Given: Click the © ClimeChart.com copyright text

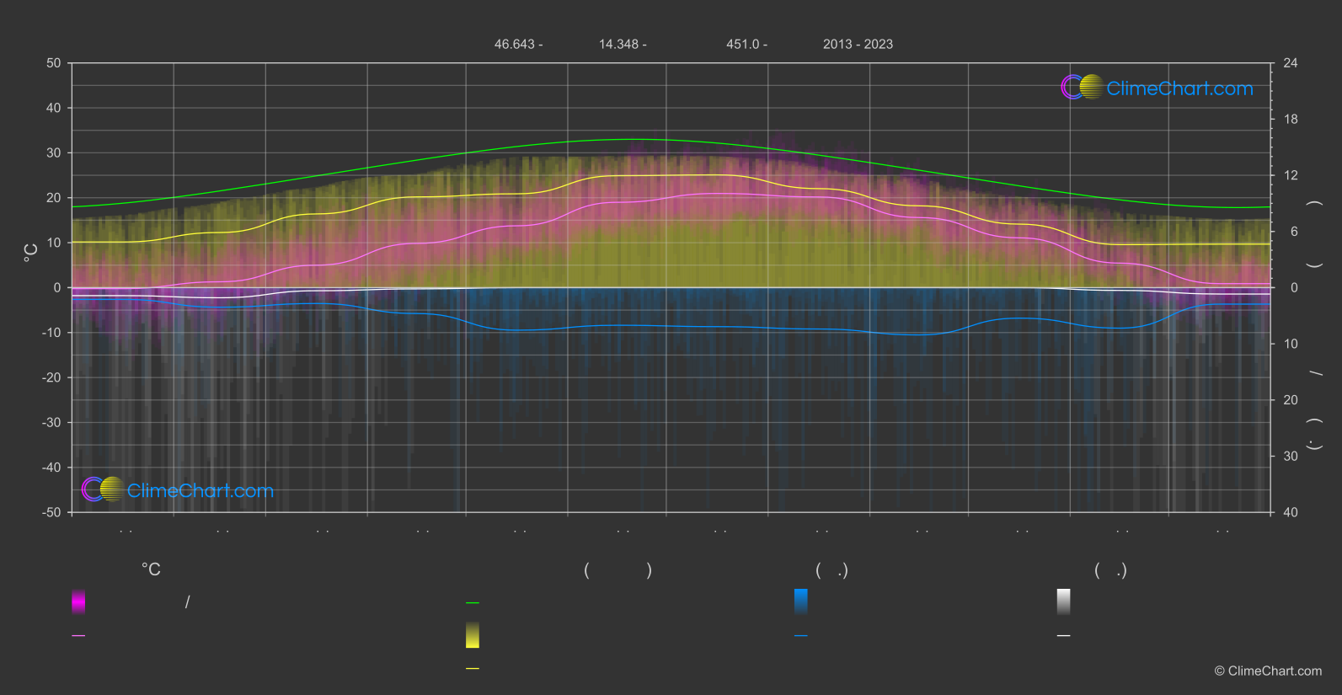Looking at the screenshot, I should point(1268,671).
